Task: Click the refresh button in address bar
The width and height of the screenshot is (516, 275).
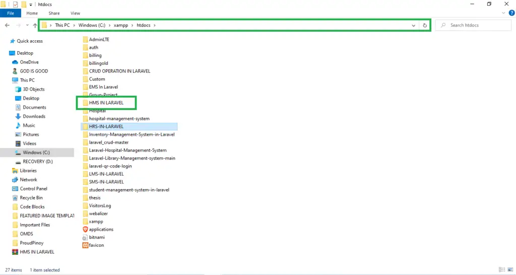Action: click(425, 25)
